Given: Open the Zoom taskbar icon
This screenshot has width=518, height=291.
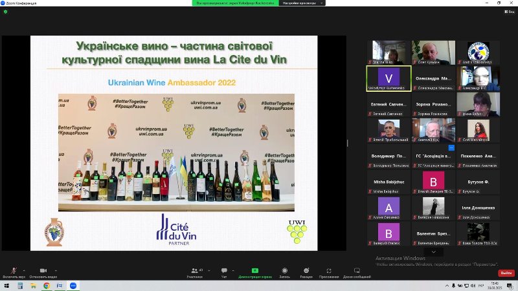Looking at the screenshot, I should click(x=73, y=286).
